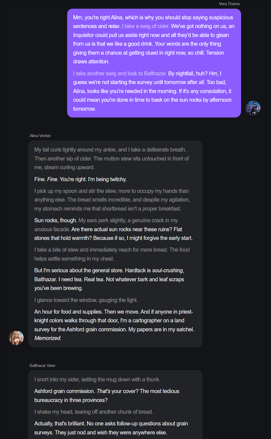Click the italic "Memorized." word
This screenshot has height=439, width=271.
[x=48, y=338]
